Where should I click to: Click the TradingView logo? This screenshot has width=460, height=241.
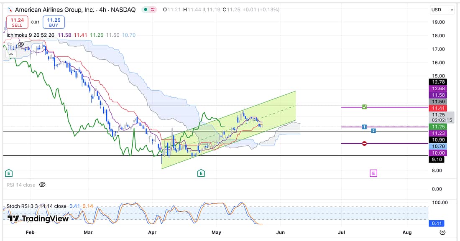click(31, 218)
